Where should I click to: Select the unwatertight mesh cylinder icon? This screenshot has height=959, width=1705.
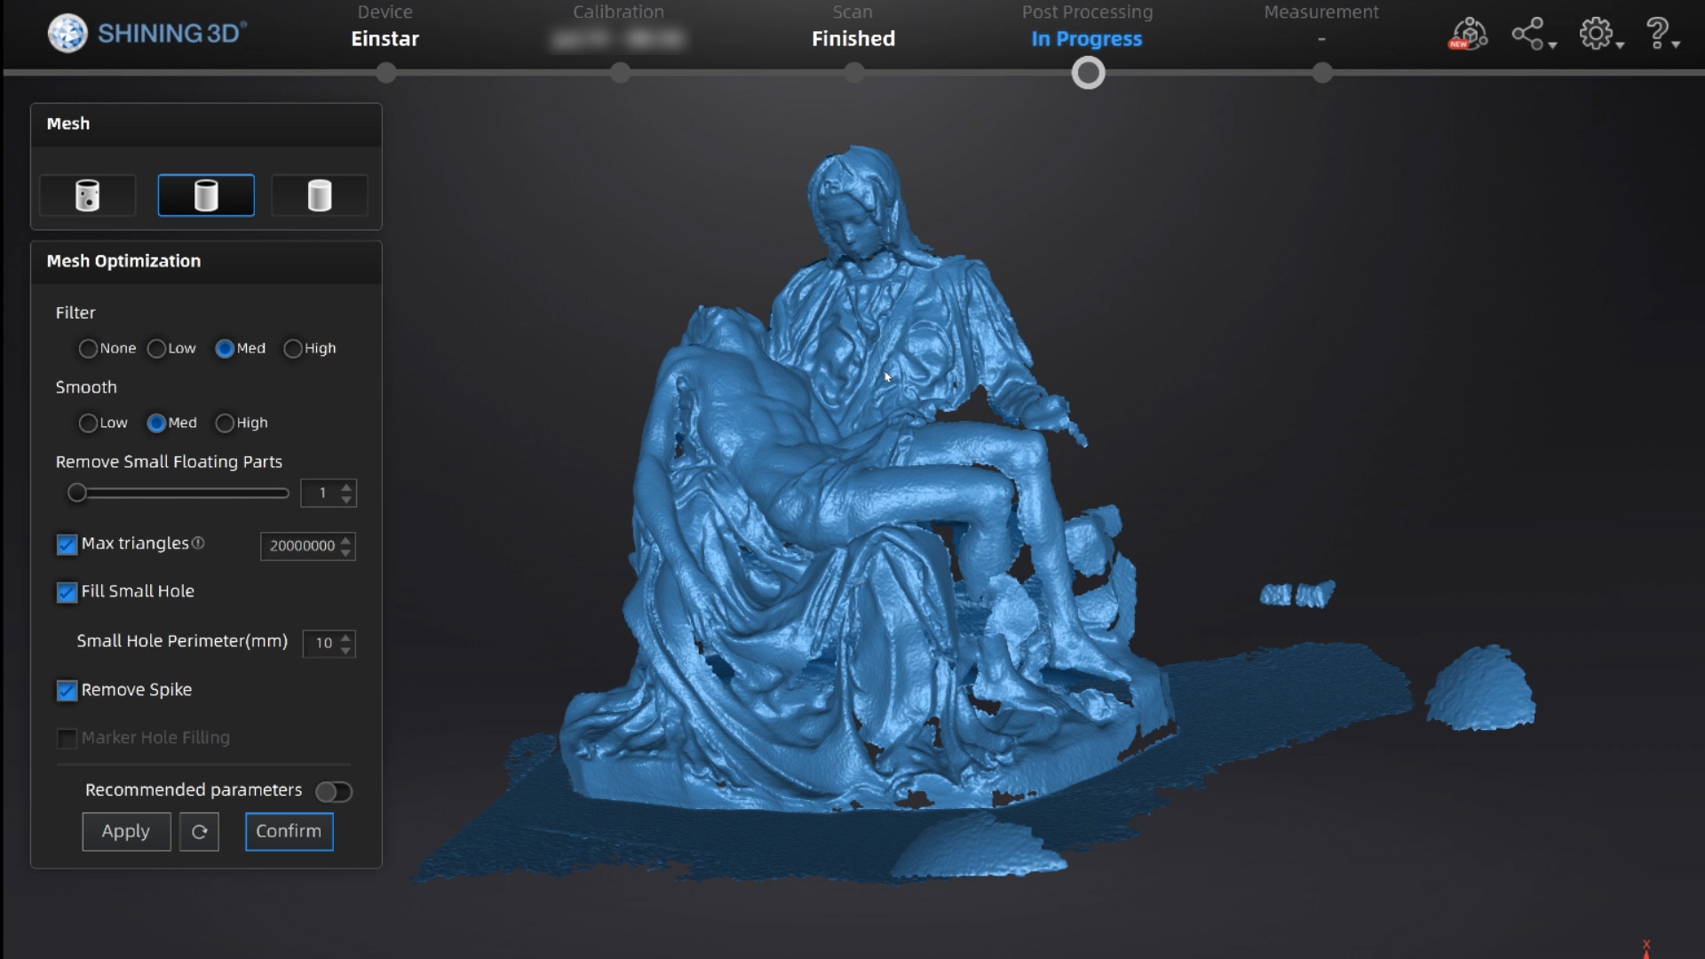[88, 195]
